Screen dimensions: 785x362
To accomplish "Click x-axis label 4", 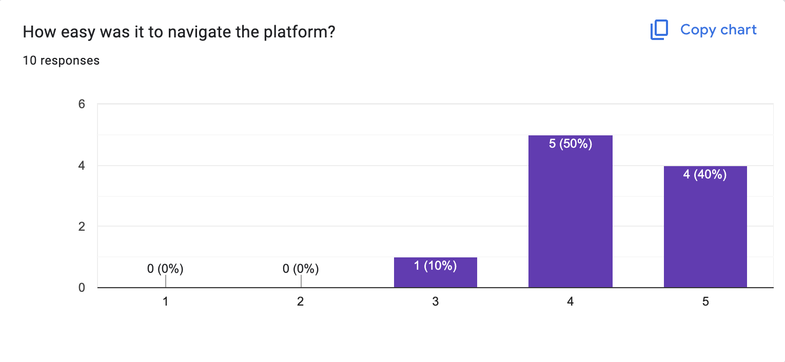I will (570, 302).
